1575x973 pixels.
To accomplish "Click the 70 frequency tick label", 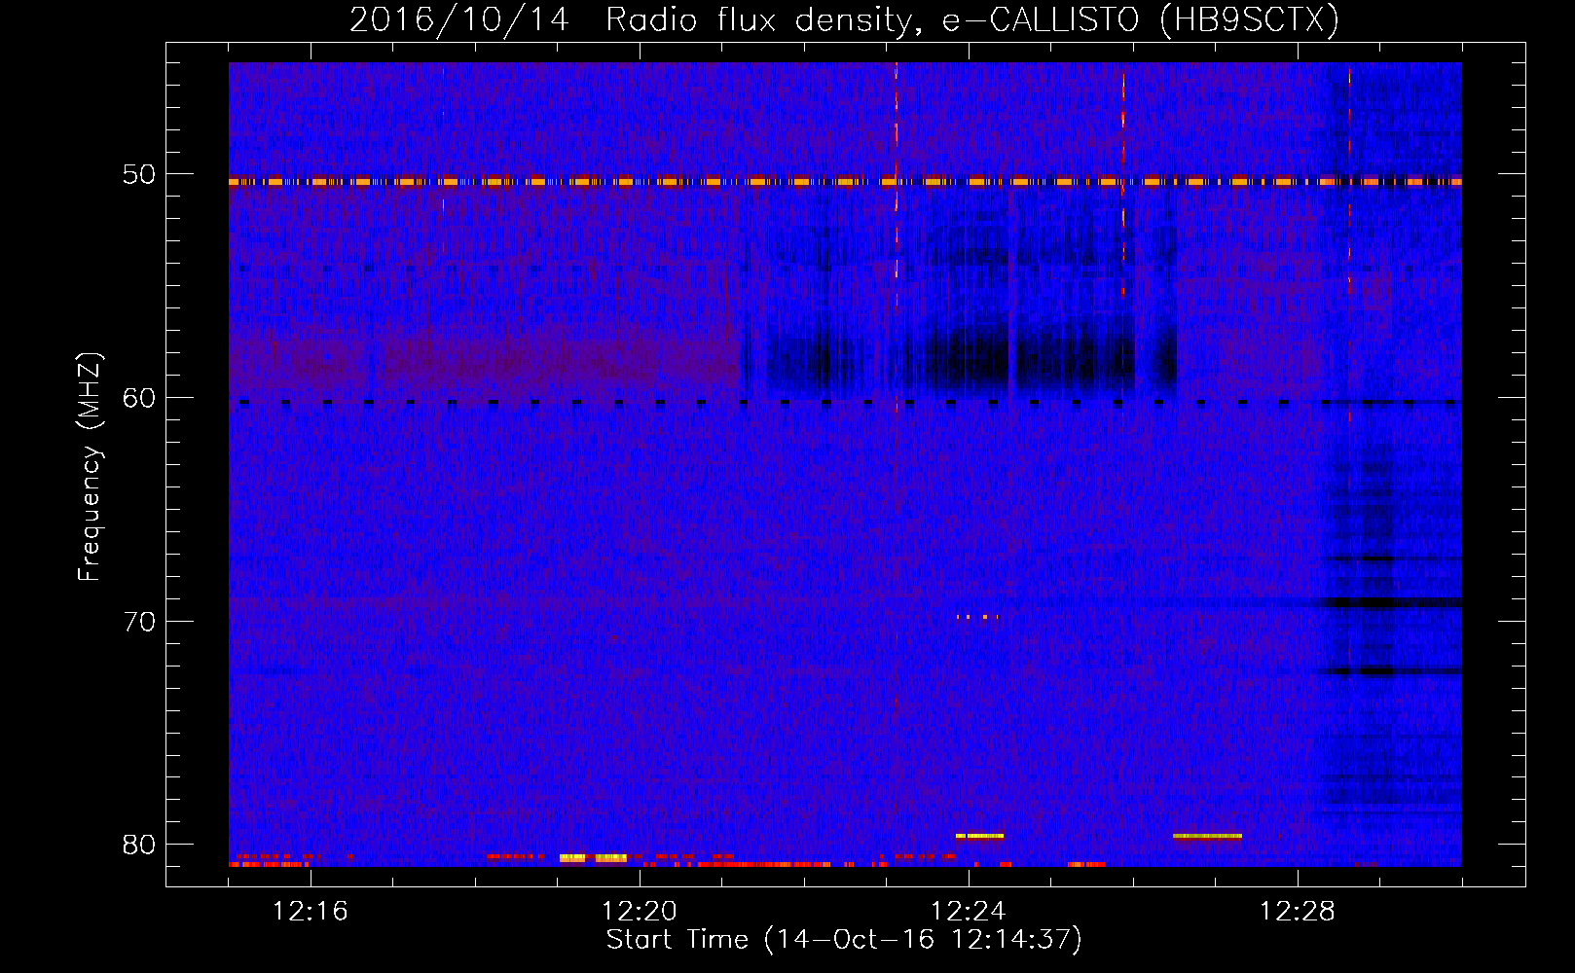I will [x=138, y=622].
